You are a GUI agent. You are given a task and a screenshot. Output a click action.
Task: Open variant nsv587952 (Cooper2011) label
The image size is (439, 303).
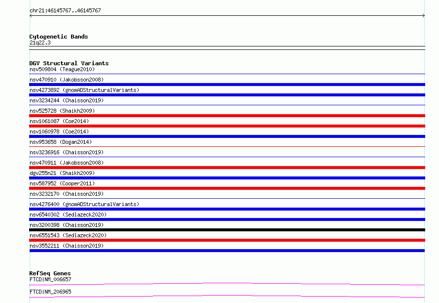tap(62, 183)
